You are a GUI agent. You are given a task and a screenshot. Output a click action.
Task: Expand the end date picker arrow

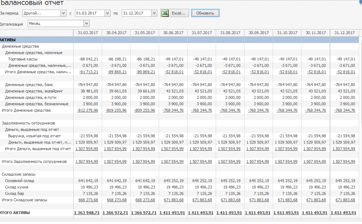pyautogui.click(x=154, y=13)
